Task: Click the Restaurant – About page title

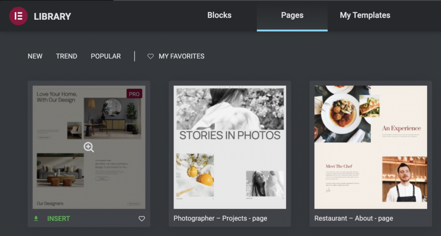Action: pos(354,218)
